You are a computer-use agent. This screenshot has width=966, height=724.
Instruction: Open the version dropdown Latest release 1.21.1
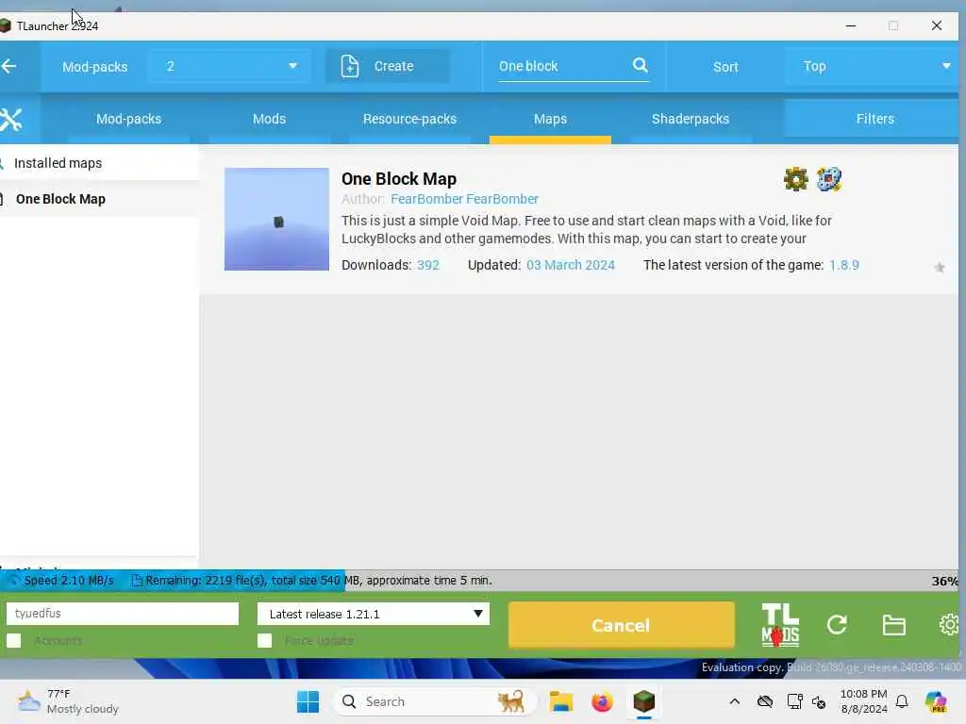tap(374, 614)
